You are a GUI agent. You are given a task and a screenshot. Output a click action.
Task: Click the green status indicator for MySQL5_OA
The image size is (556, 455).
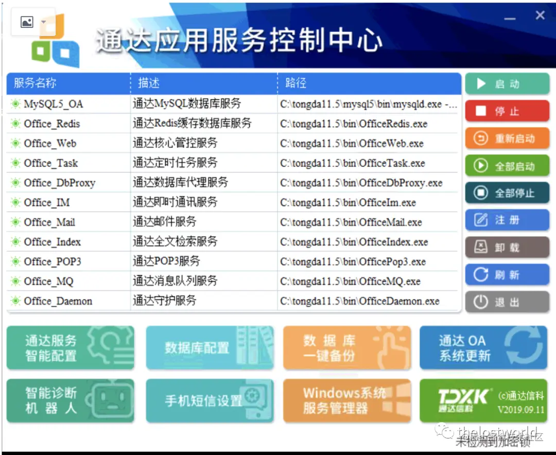(14, 104)
